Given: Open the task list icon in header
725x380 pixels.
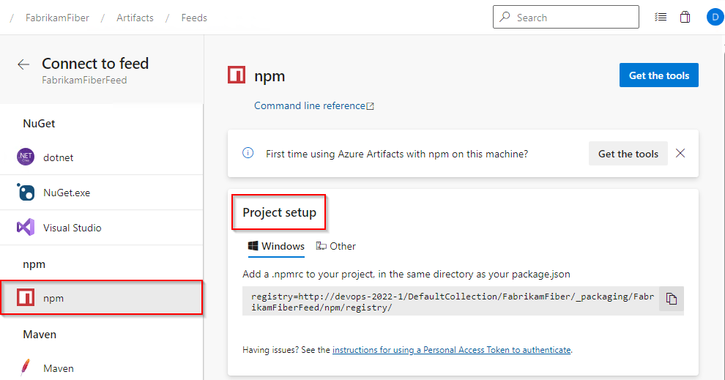Looking at the screenshot, I should tap(661, 18).
